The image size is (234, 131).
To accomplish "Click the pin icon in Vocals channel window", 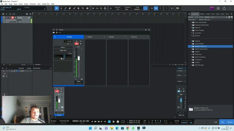I will (146, 30).
